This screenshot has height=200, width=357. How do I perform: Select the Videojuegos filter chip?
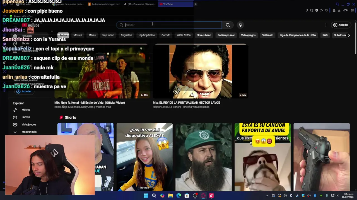(248, 35)
